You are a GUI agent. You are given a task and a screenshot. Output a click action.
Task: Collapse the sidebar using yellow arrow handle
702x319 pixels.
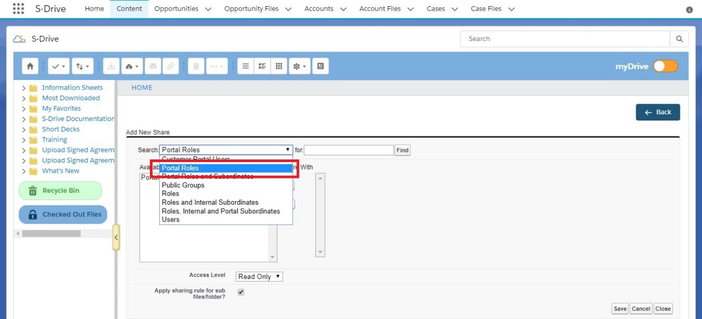tap(116, 237)
